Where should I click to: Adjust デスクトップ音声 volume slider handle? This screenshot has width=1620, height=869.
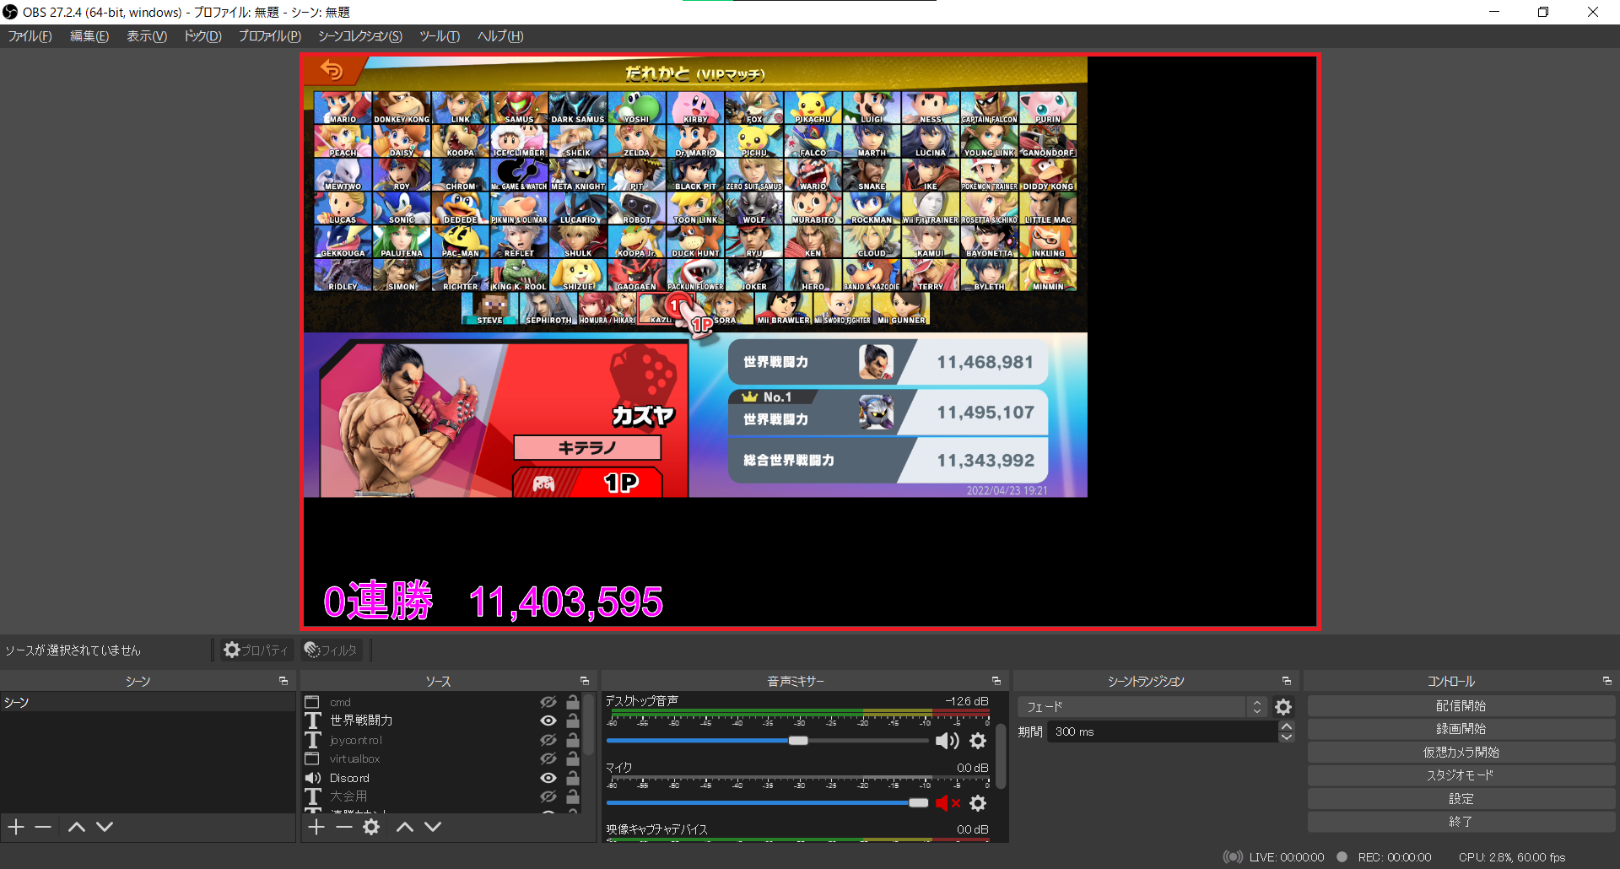click(x=798, y=741)
